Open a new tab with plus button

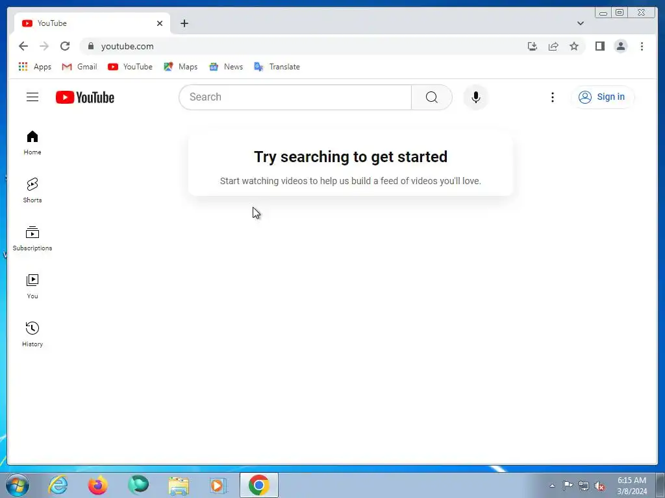pyautogui.click(x=184, y=23)
